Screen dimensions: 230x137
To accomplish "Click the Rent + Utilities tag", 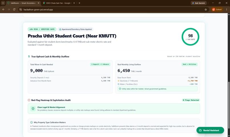I will click(189, 64).
